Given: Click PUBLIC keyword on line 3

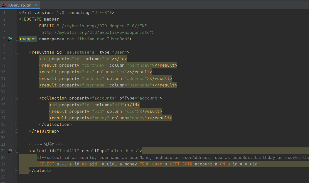Looking at the screenshot, I should click(47, 26).
